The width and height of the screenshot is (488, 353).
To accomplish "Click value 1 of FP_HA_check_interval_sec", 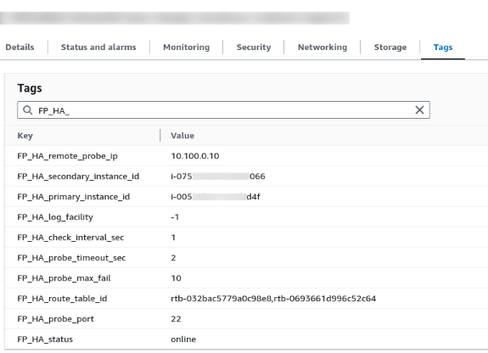I will [x=173, y=238].
